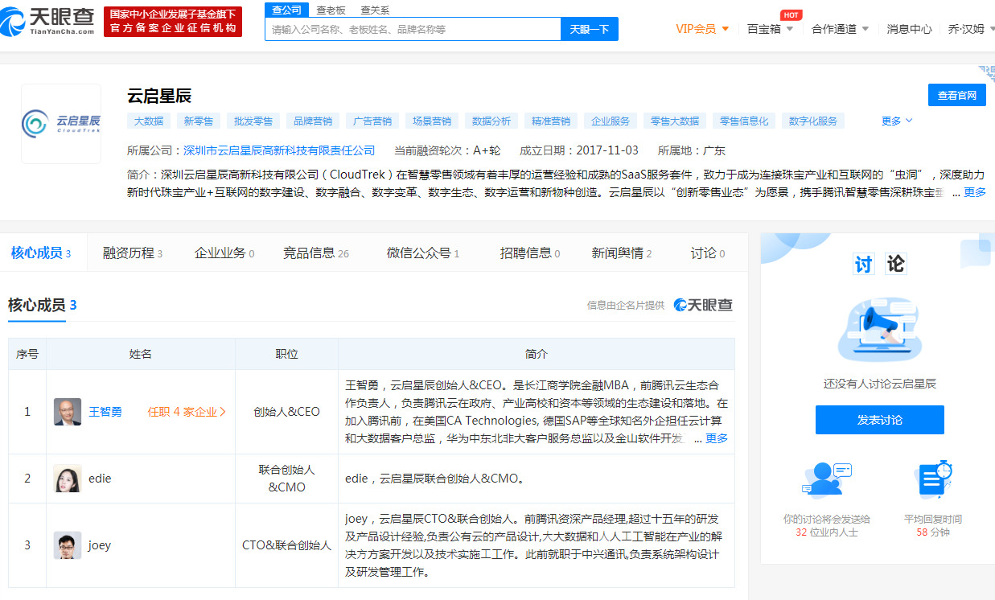Click the red government-backed credit agency banner
Image resolution: width=995 pixels, height=600 pixels.
173,22
